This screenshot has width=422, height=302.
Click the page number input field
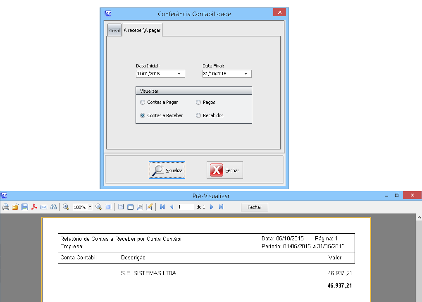[185, 207]
